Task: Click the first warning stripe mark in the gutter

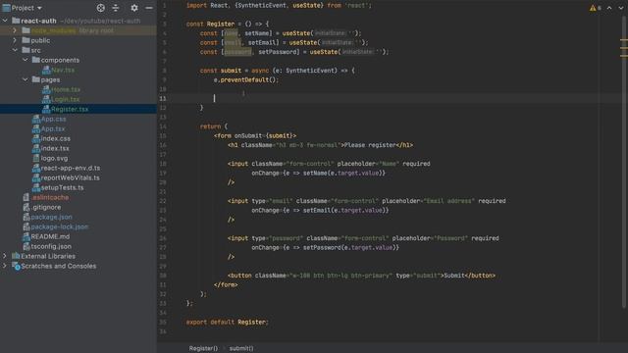Action: (x=624, y=40)
